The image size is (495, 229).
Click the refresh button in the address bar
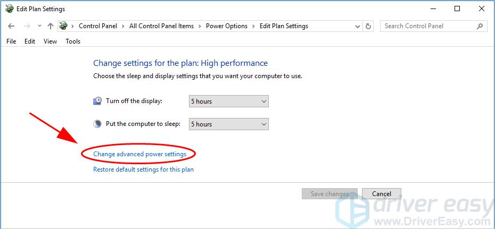click(369, 26)
